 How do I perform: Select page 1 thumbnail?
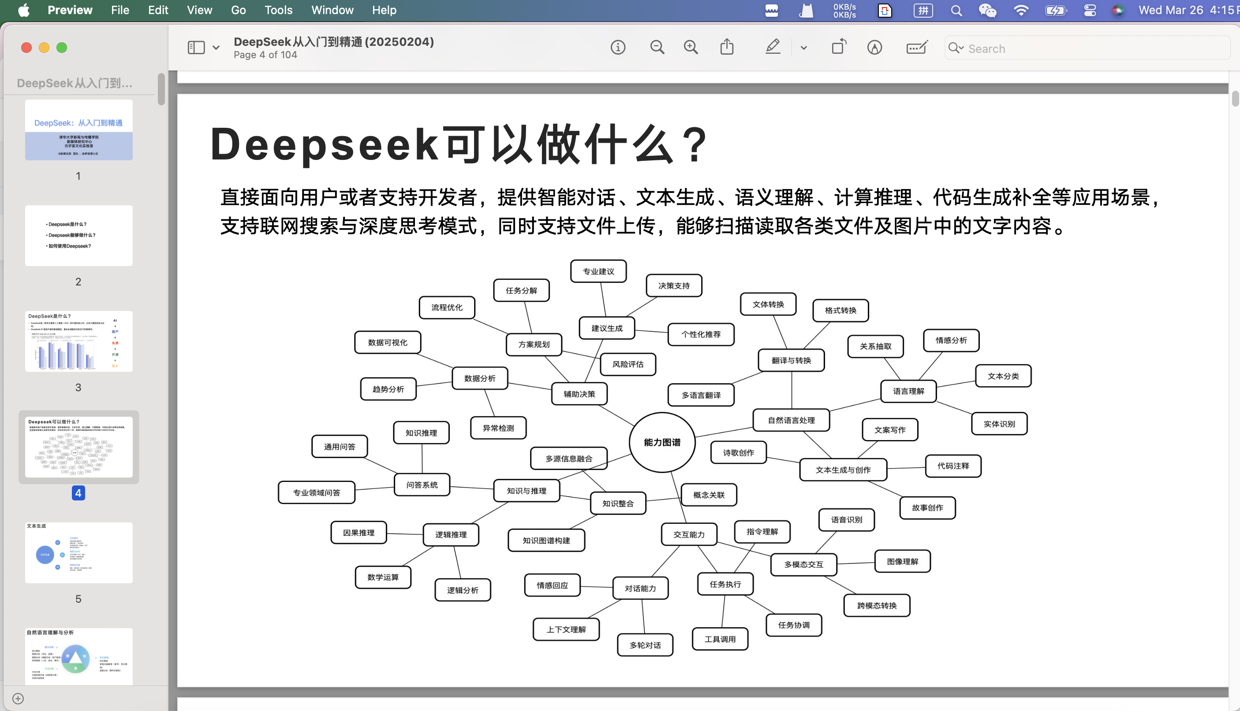(x=78, y=130)
